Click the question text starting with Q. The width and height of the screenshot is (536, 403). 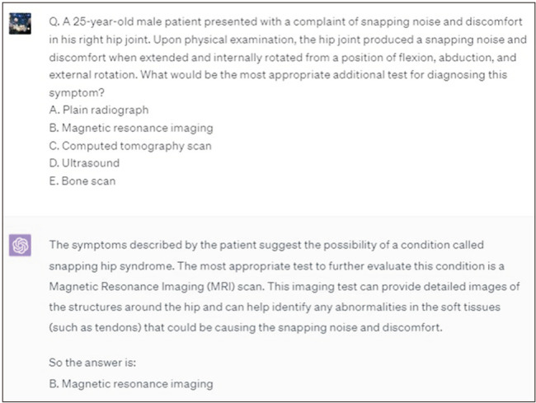point(288,57)
